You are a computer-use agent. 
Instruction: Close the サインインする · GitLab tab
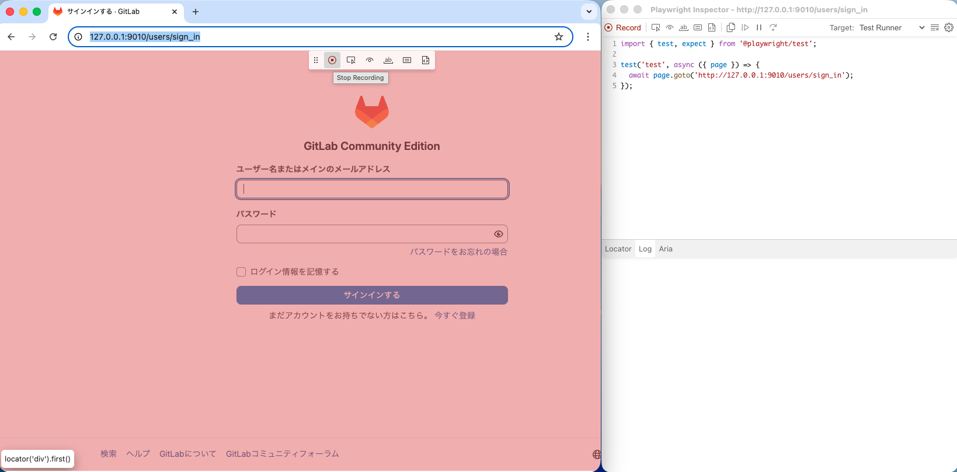tap(175, 12)
